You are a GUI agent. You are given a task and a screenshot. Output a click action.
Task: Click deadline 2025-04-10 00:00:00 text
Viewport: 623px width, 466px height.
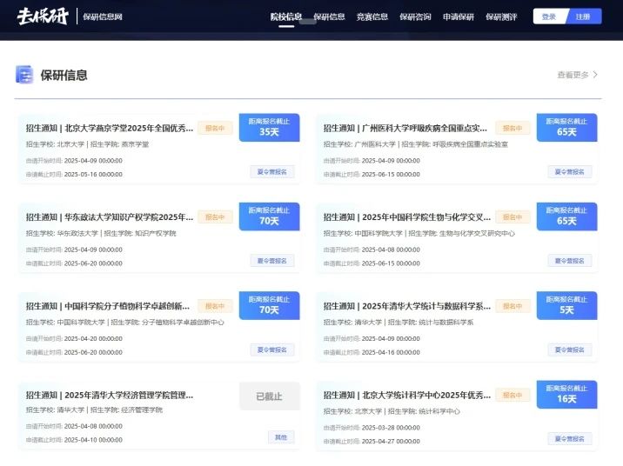(93, 440)
